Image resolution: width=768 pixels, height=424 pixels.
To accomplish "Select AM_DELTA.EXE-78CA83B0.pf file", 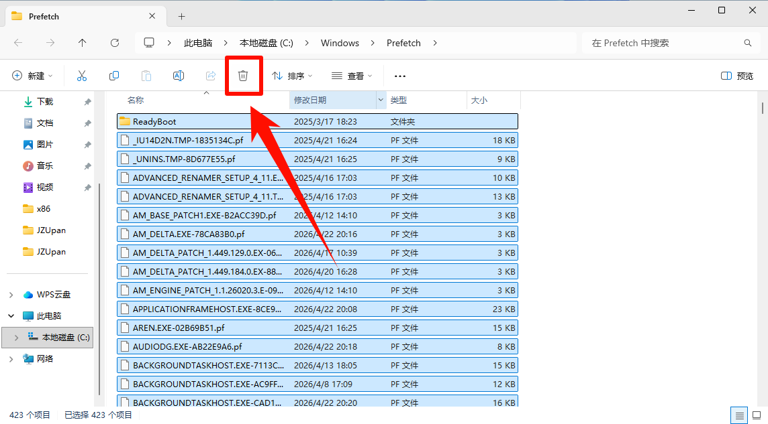I will pyautogui.click(x=318, y=234).
